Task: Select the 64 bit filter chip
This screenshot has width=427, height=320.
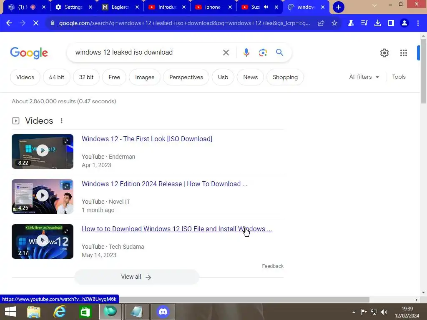Action: click(57, 77)
